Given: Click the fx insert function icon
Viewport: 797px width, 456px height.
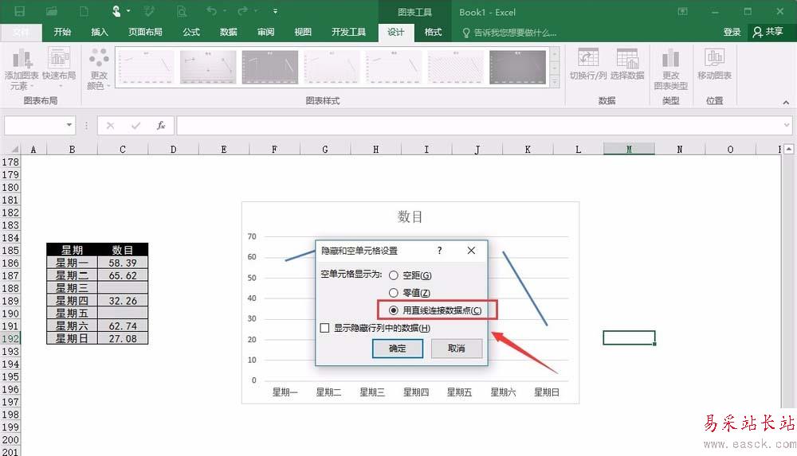Looking at the screenshot, I should [x=161, y=126].
